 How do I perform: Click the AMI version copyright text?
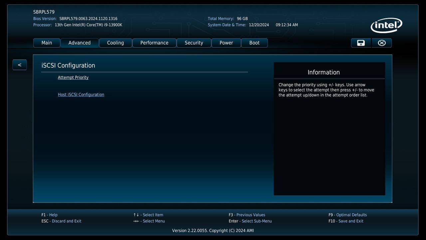tap(213, 231)
